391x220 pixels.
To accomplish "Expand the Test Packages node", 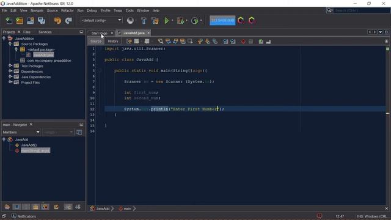I will [x=10, y=65].
